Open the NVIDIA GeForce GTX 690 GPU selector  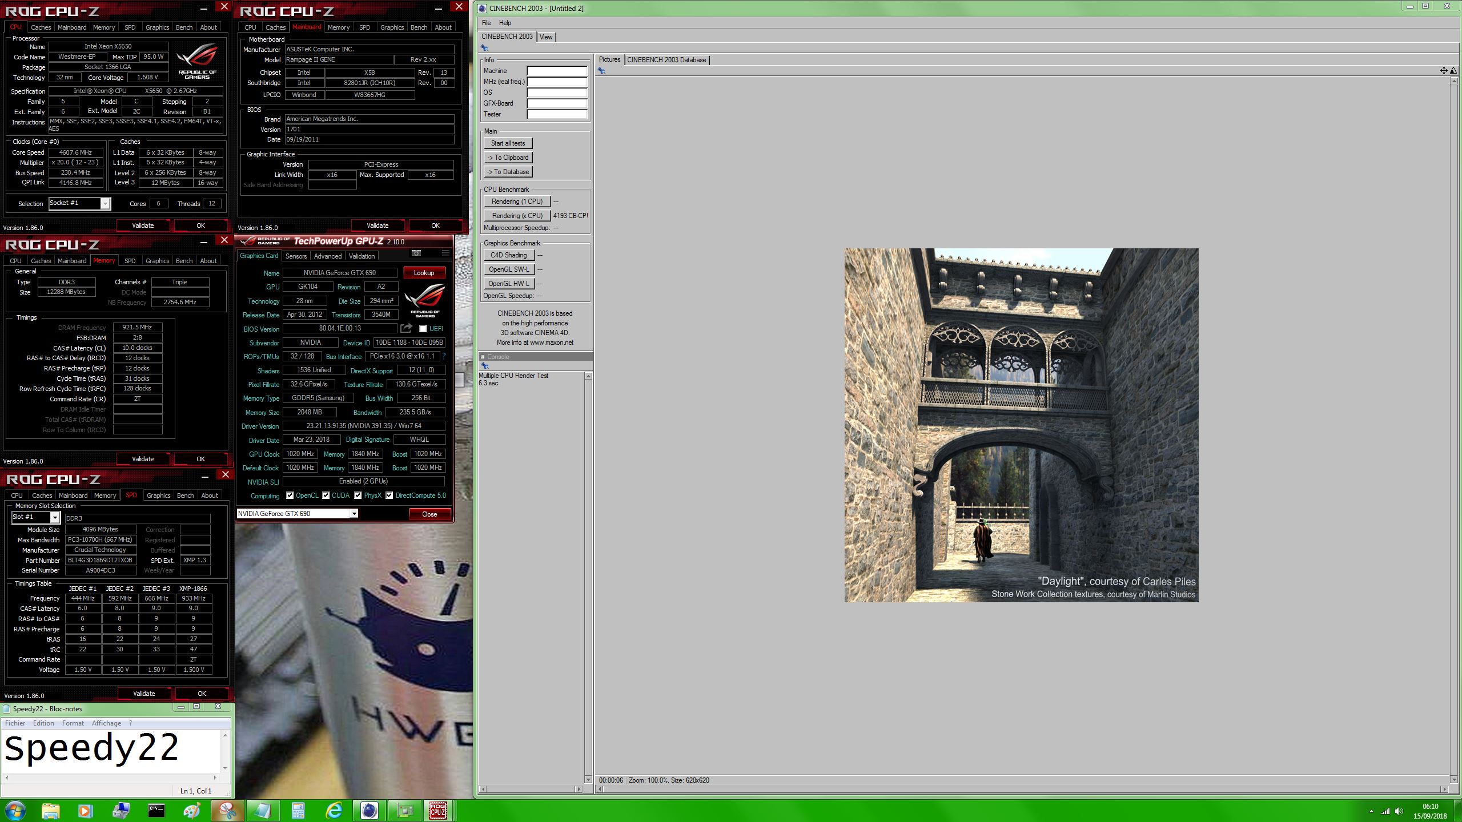tap(297, 514)
